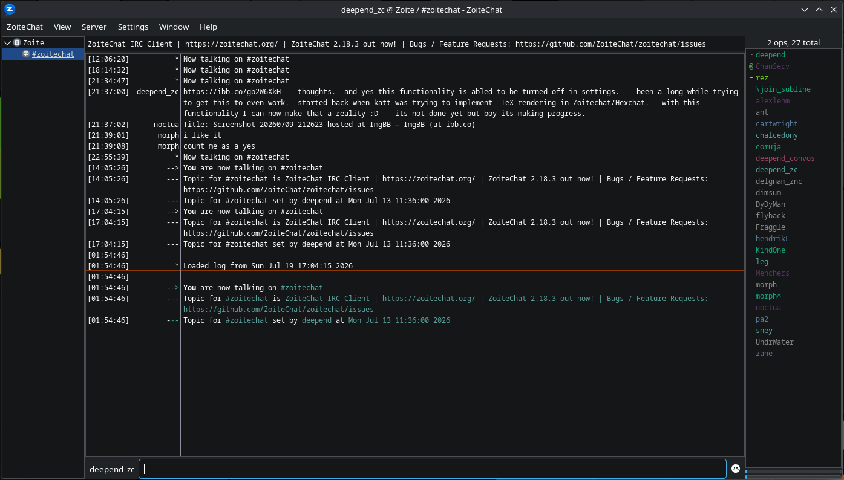Open the Help menu

point(208,27)
